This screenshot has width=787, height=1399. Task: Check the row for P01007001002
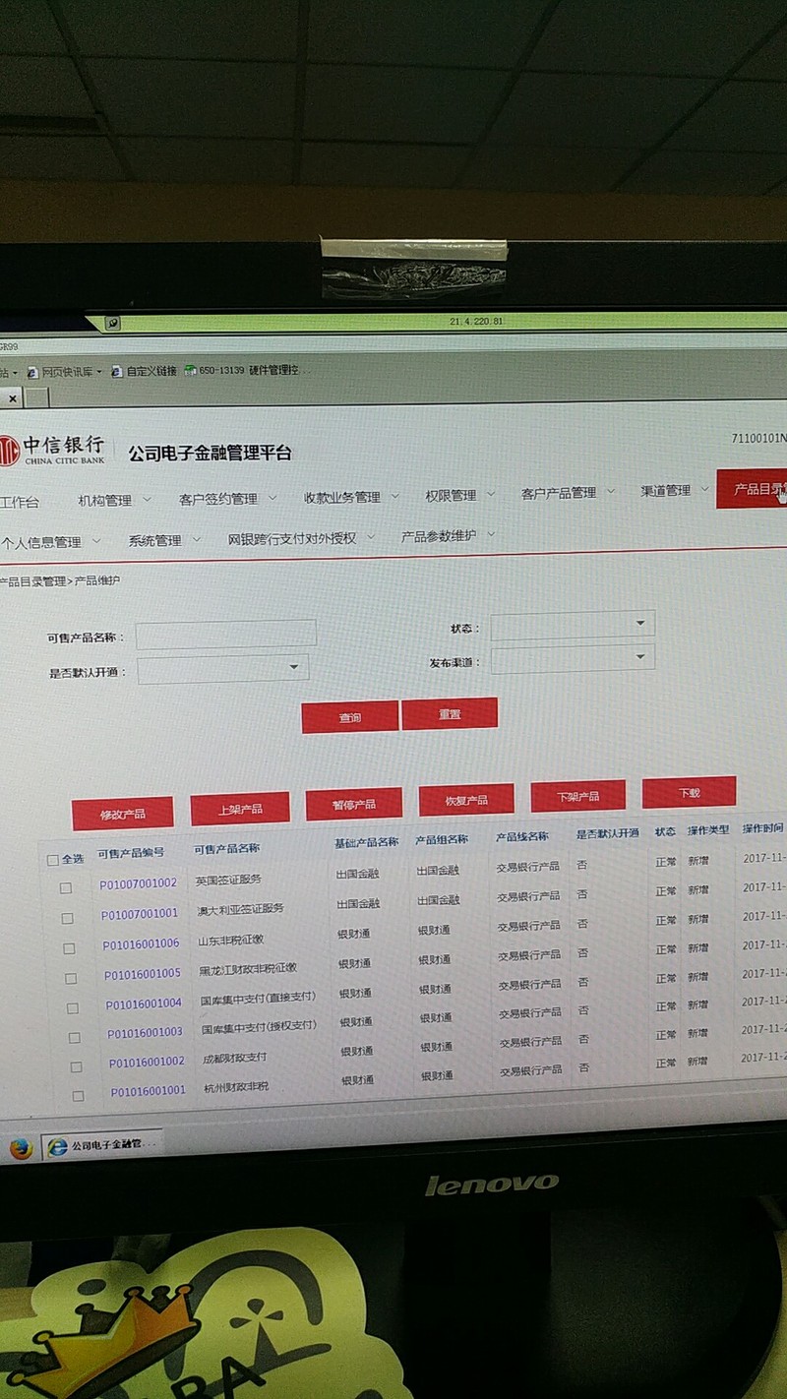(66, 888)
